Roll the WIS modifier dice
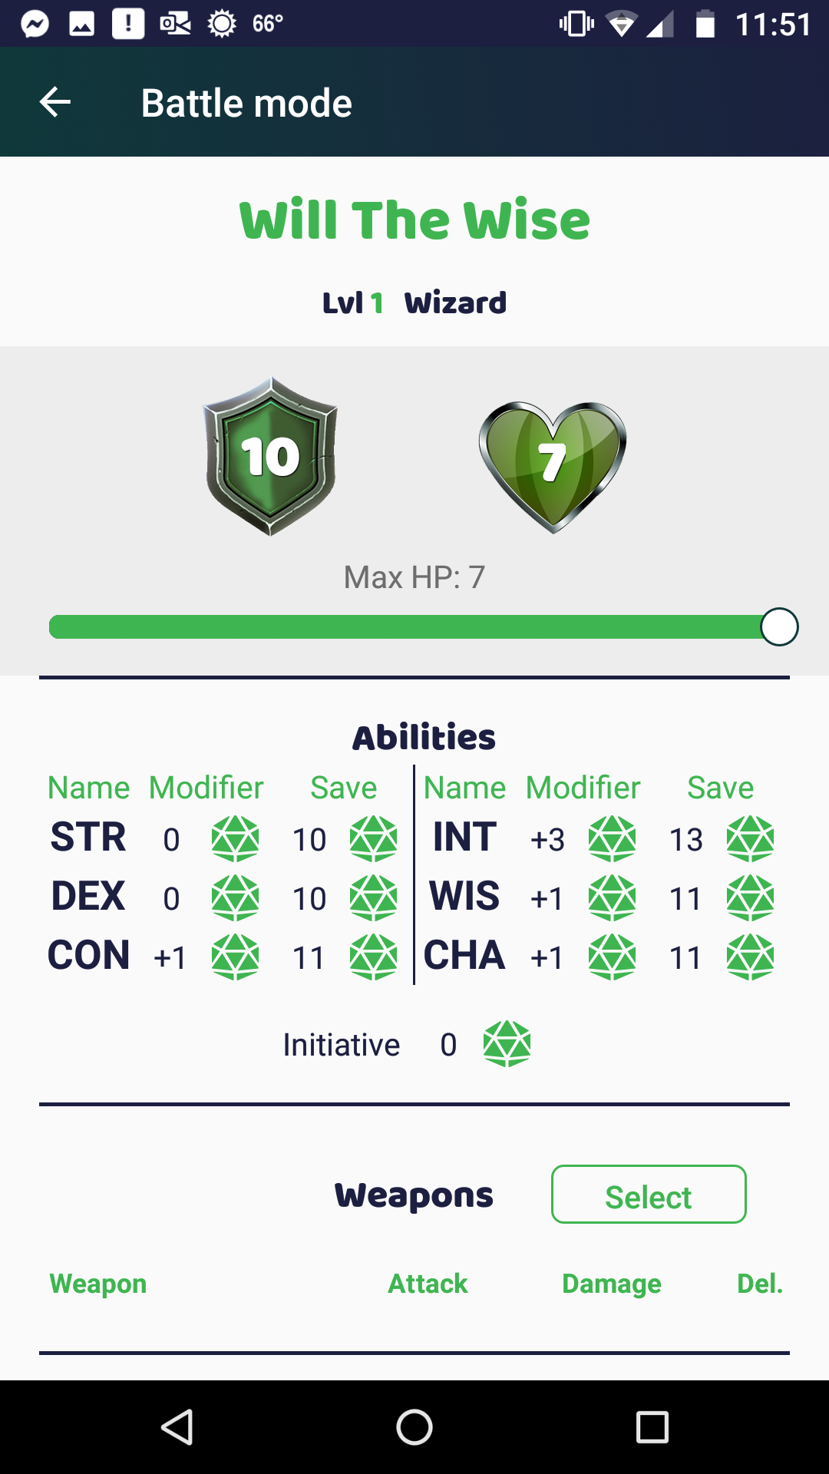This screenshot has height=1474, width=829. click(x=612, y=898)
